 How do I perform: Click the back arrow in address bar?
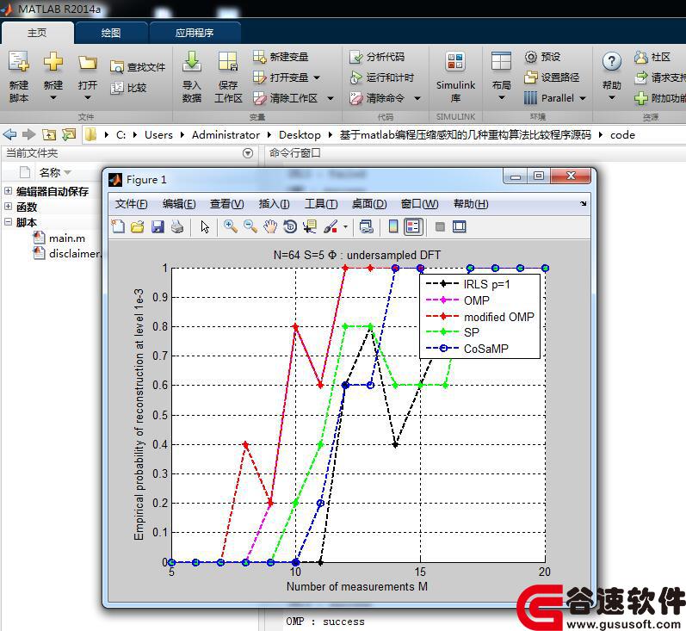coord(9,134)
